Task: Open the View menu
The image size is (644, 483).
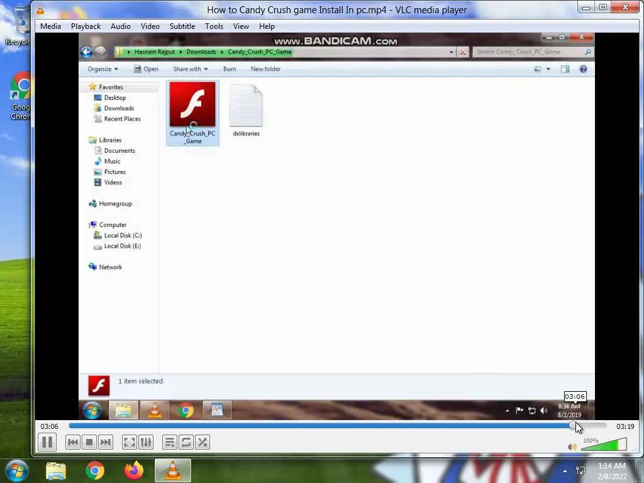Action: click(241, 26)
